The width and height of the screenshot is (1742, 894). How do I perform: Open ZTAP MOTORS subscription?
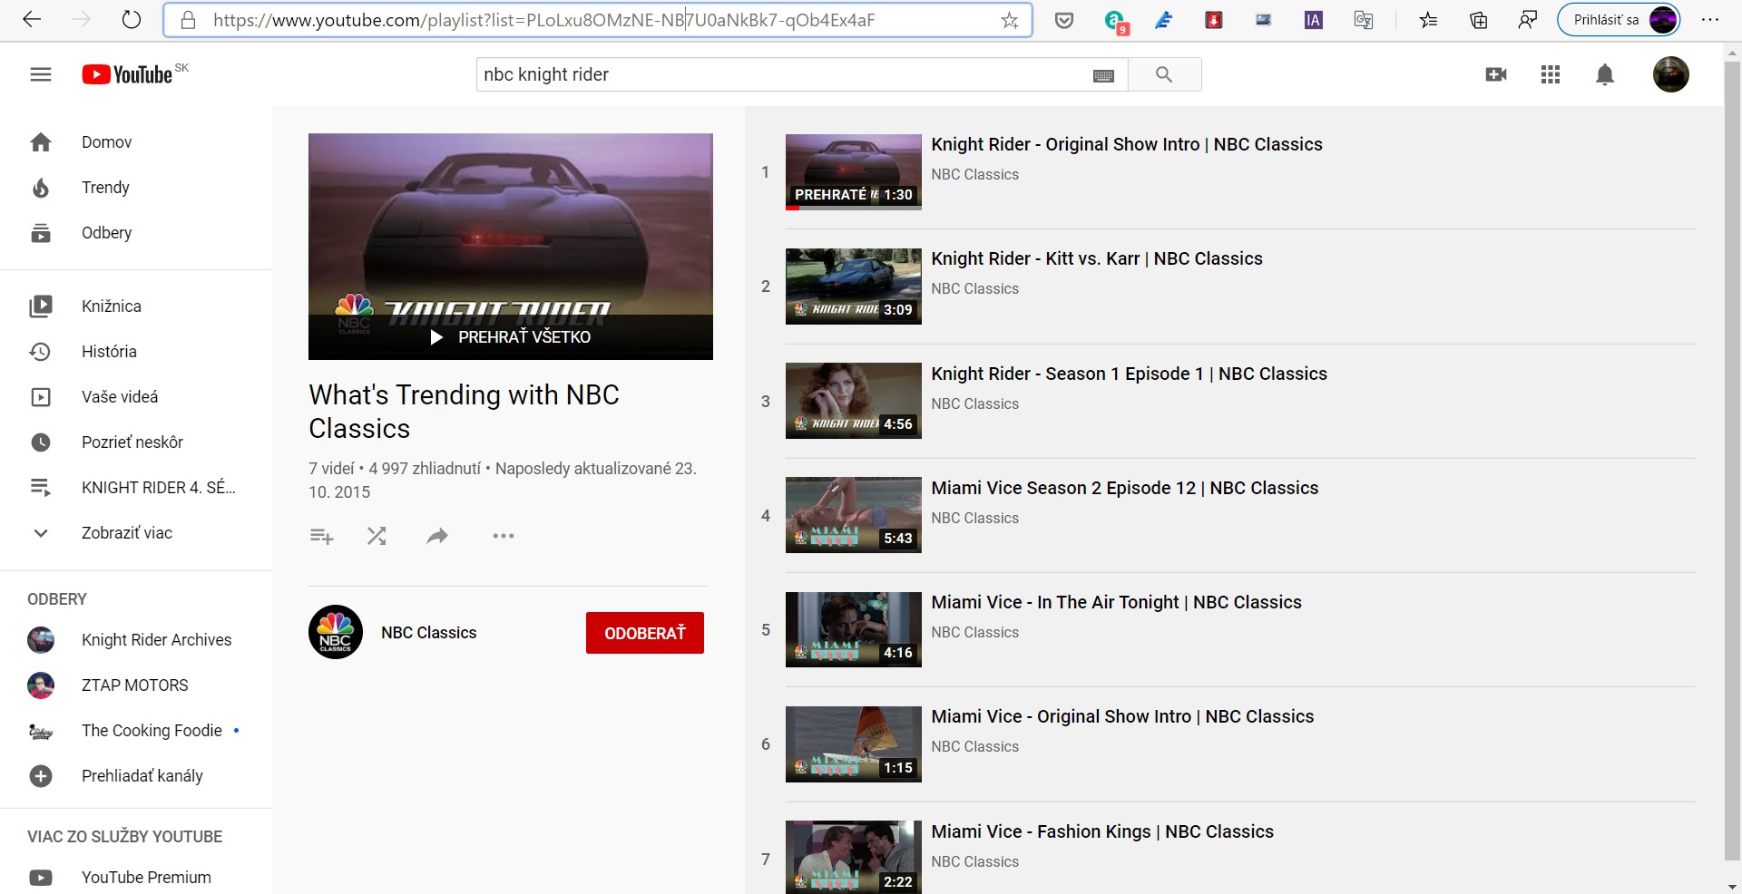point(136,685)
